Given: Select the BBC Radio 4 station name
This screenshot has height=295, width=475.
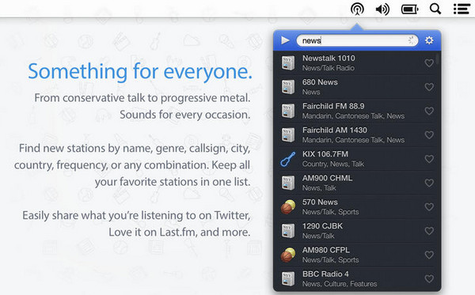Looking at the screenshot, I should (325, 274).
